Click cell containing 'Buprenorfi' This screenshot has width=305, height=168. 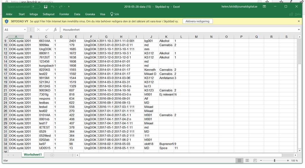coord(166,144)
